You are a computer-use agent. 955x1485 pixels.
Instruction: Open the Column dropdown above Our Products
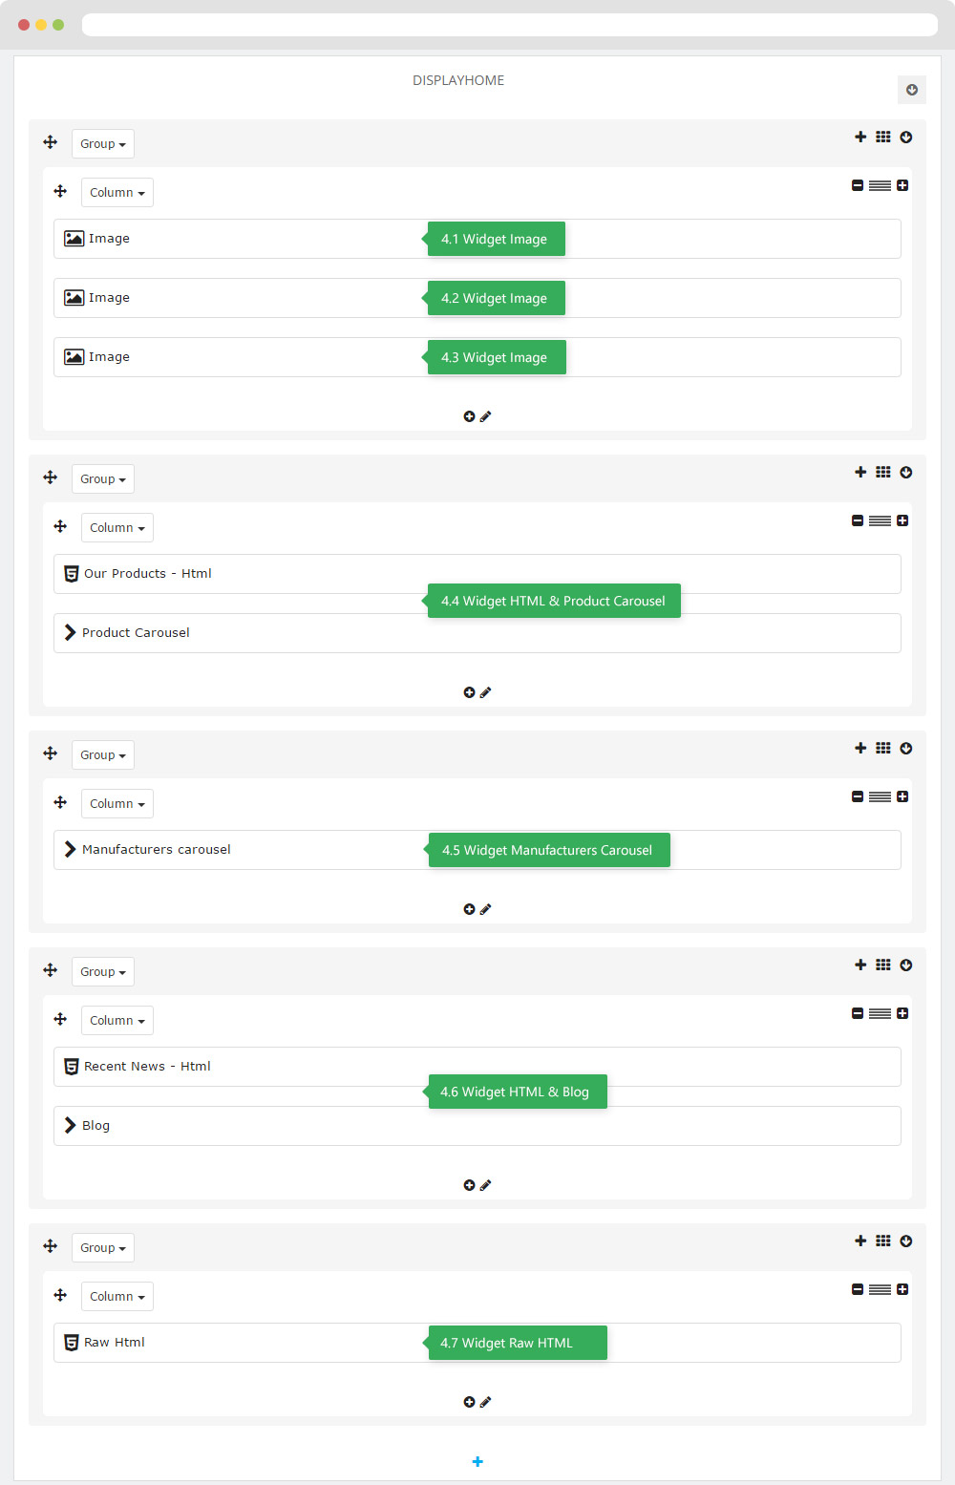117,528
